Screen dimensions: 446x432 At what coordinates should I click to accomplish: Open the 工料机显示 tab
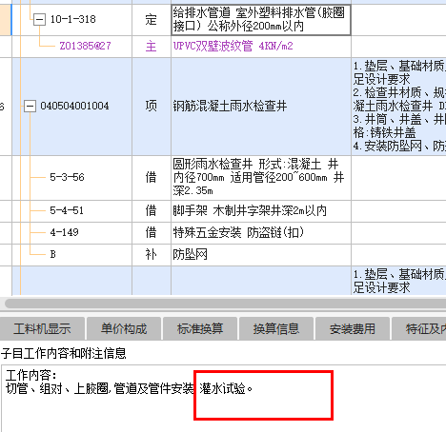click(x=42, y=328)
